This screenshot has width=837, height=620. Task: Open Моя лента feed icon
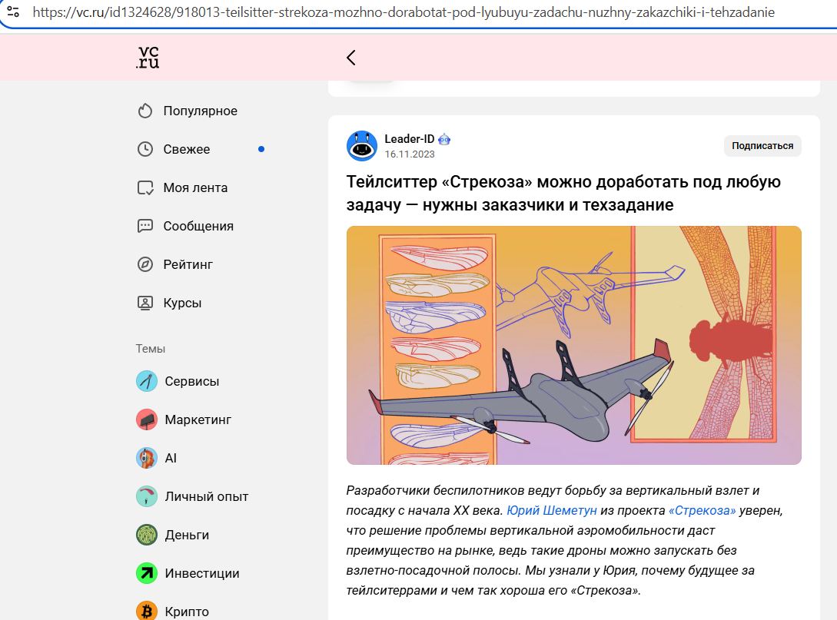pyautogui.click(x=145, y=187)
